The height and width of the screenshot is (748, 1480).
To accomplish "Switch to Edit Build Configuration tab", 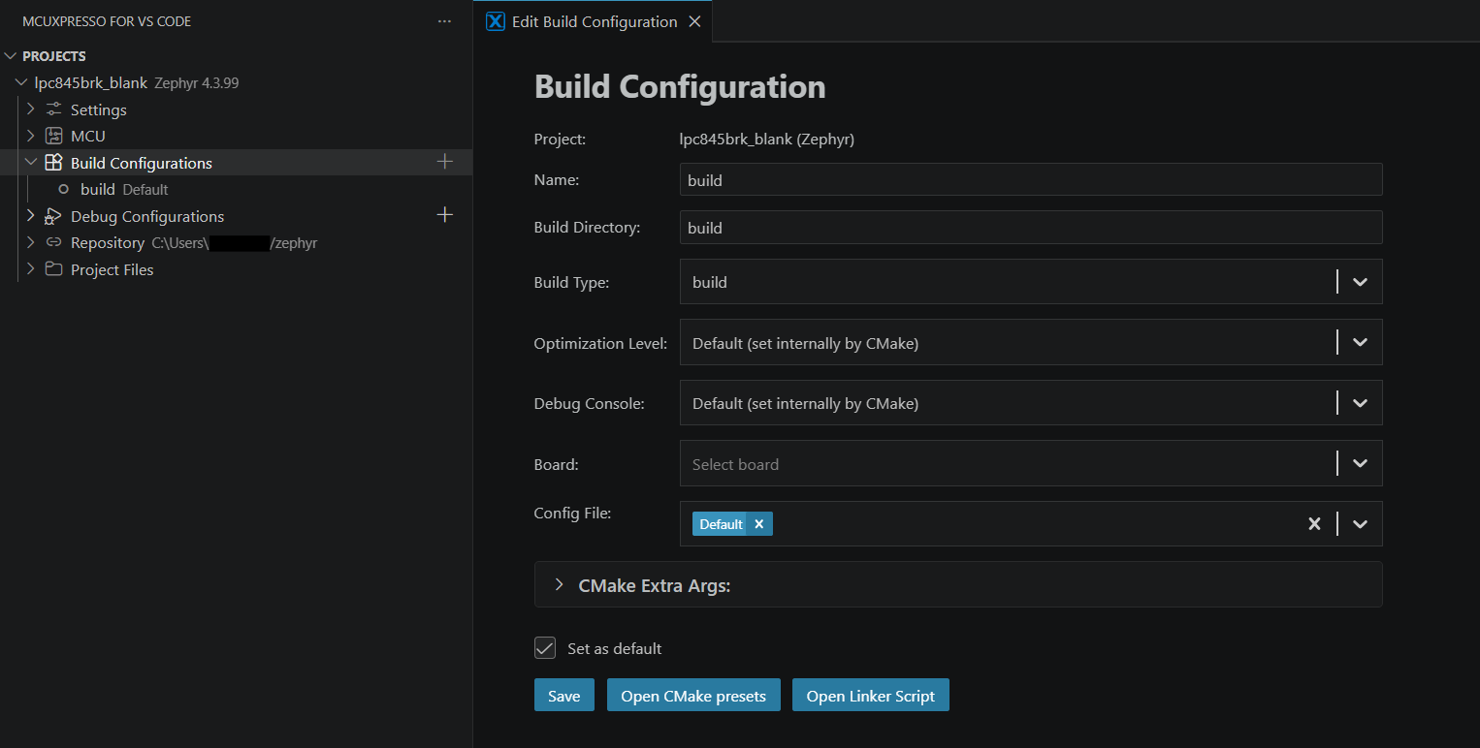I will [593, 21].
